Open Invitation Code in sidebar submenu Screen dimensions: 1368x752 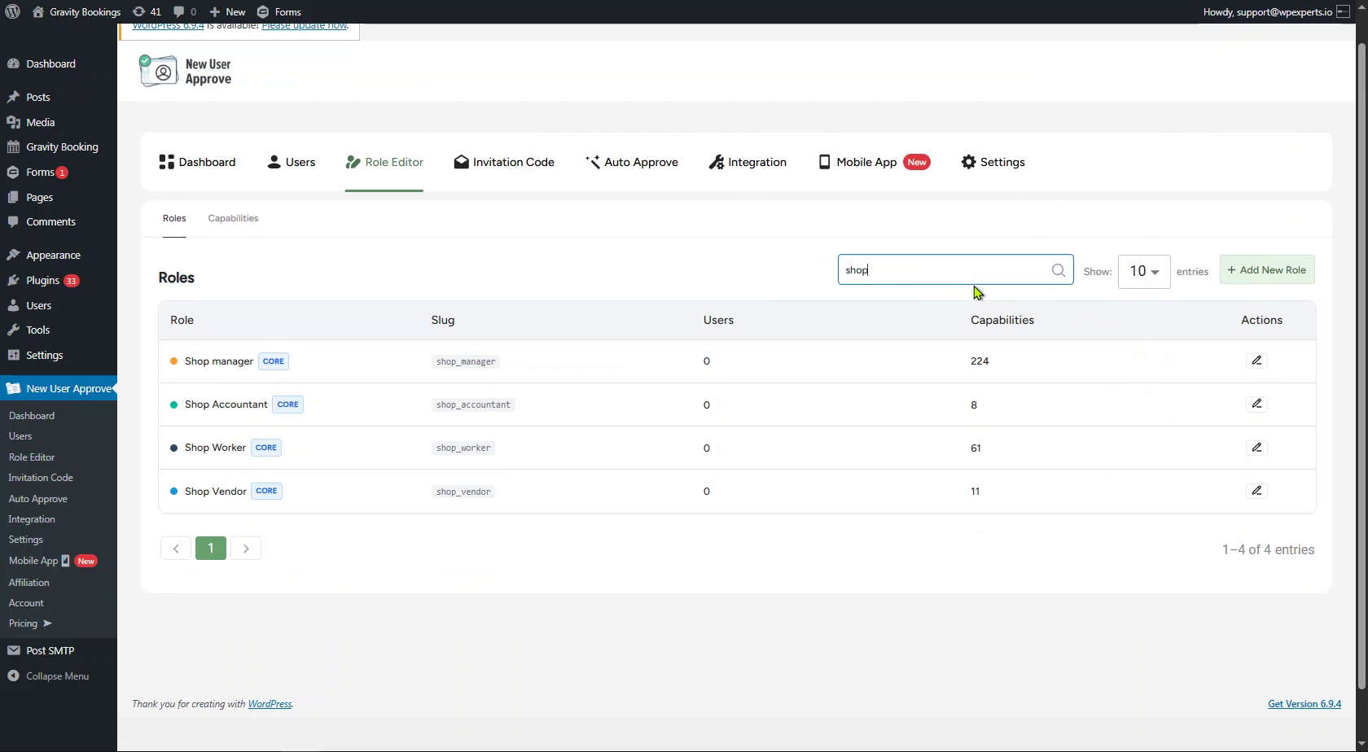point(41,478)
